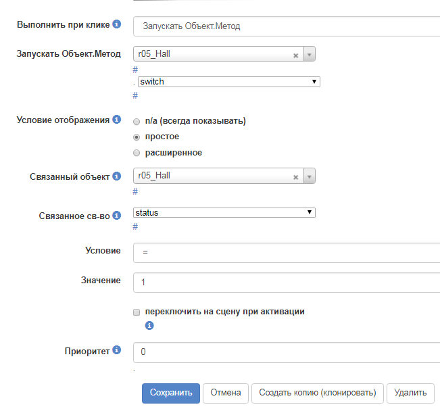Expand Запускать Объект.Метод object dropdown arrow
Image resolution: width=440 pixels, height=411 pixels.
(309, 55)
